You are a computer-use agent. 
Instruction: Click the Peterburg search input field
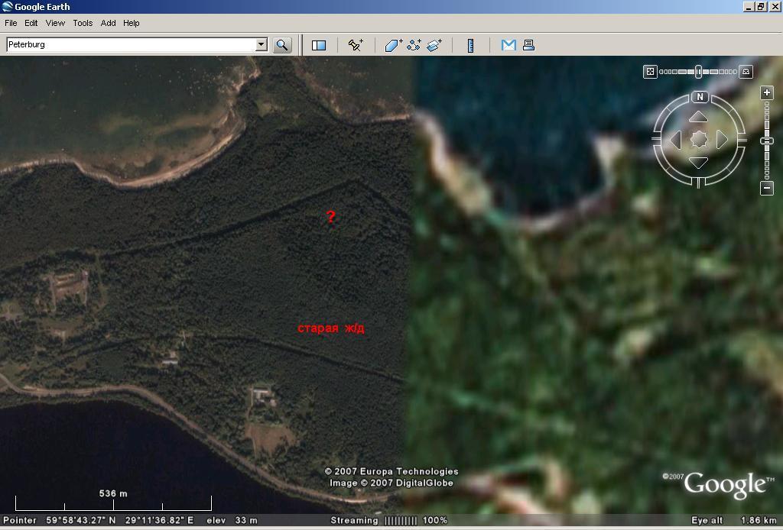(130, 44)
